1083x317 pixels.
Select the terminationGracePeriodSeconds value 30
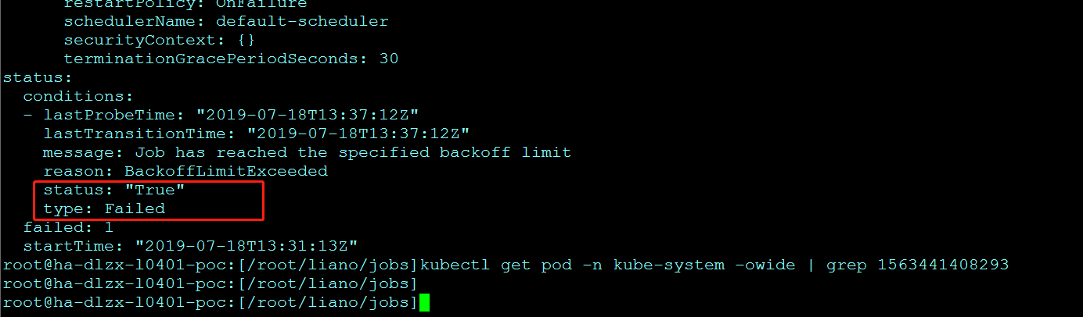click(x=388, y=59)
